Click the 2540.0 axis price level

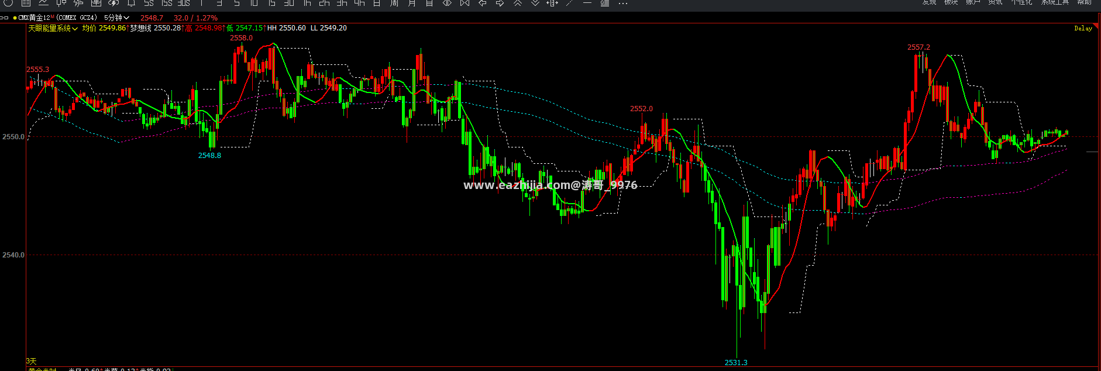click(13, 255)
